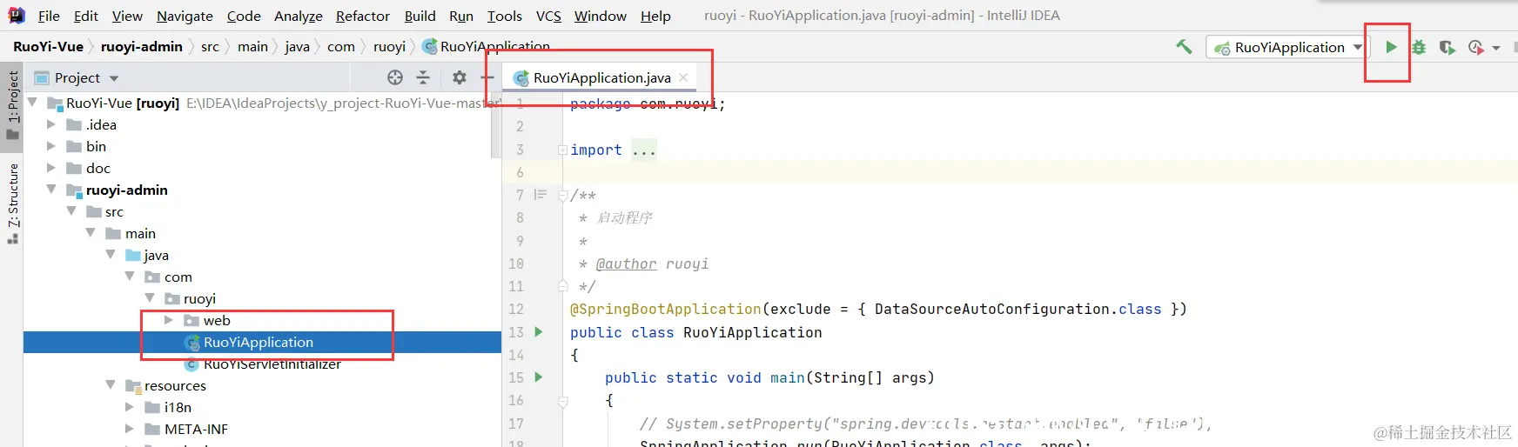
Task: Collapse the RuoYi-Vue root project node
Action: [32, 103]
